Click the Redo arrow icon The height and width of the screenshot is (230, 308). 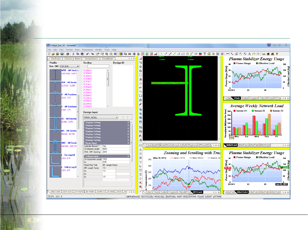click(92, 54)
